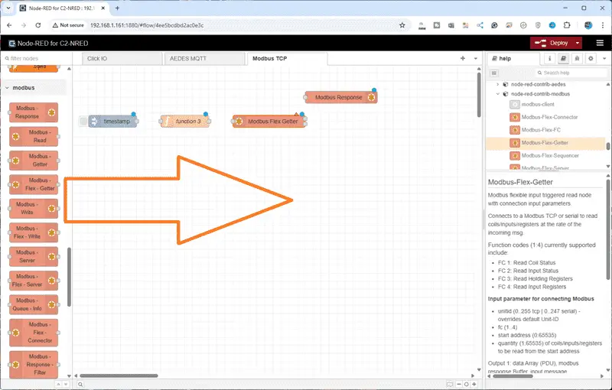Image resolution: width=612 pixels, height=390 pixels.
Task: Select the Modbus Response canvas node
Action: [341, 98]
